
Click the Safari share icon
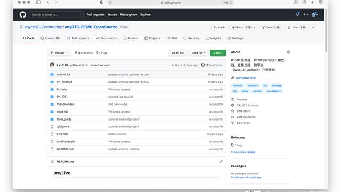tap(304, 2)
